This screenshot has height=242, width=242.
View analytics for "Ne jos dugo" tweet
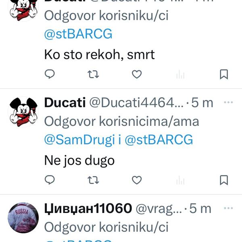point(180,180)
